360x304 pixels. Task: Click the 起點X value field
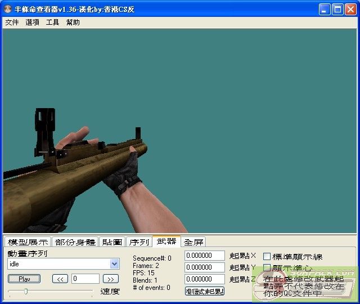205,256
